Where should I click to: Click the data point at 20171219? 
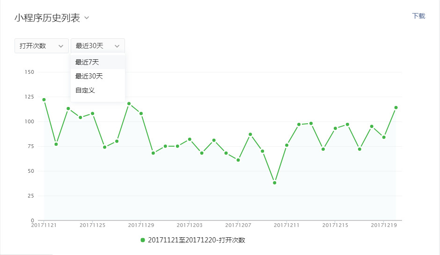point(384,137)
